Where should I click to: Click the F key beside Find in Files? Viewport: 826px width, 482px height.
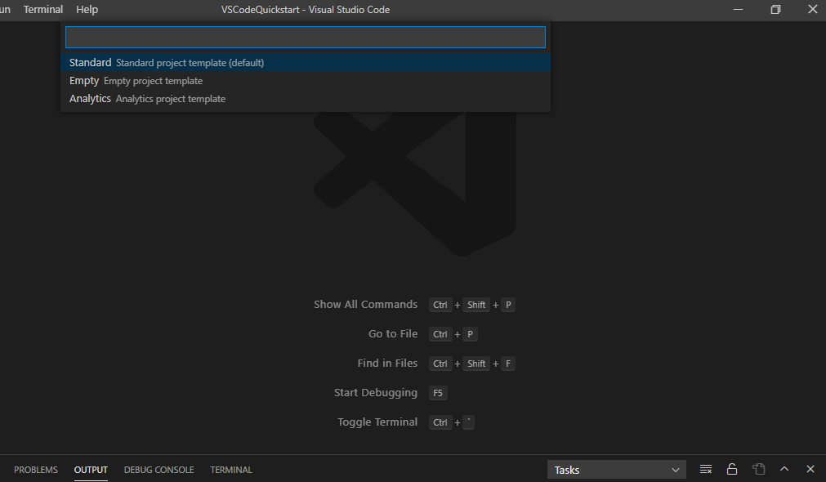(x=508, y=364)
